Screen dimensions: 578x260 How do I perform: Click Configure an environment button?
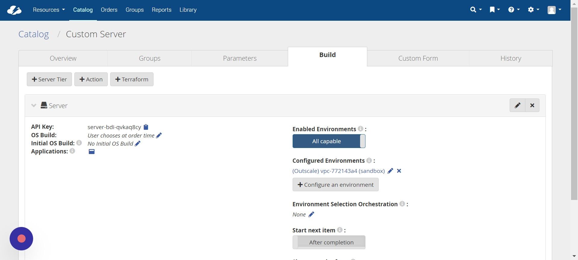(x=336, y=185)
